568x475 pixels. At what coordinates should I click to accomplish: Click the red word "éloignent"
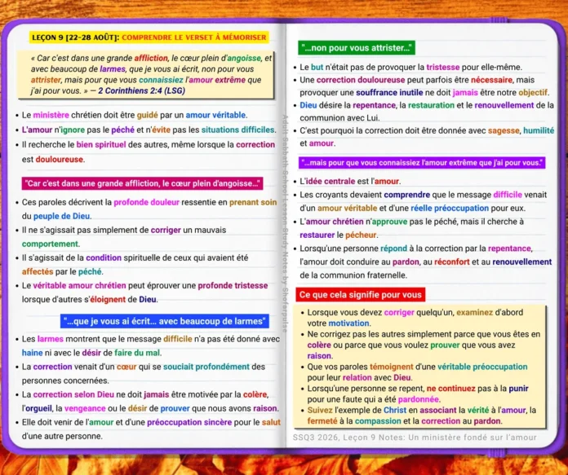[108, 300]
